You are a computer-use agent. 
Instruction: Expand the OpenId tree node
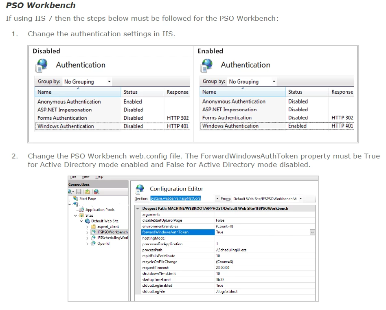pyautogui.click(x=87, y=244)
